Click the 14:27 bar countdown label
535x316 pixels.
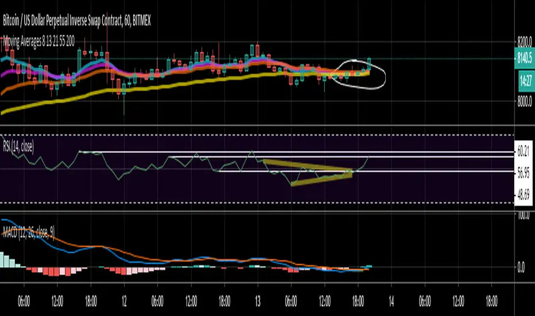526,80
